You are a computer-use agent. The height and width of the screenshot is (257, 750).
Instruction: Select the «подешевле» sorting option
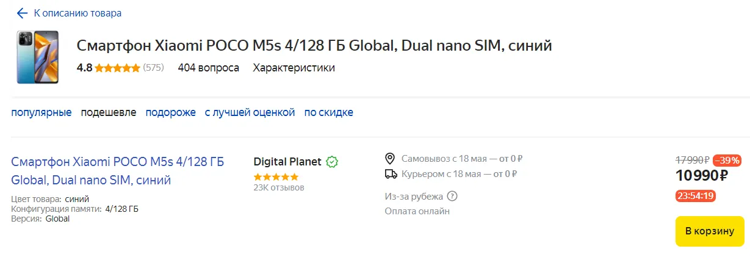[x=109, y=112]
